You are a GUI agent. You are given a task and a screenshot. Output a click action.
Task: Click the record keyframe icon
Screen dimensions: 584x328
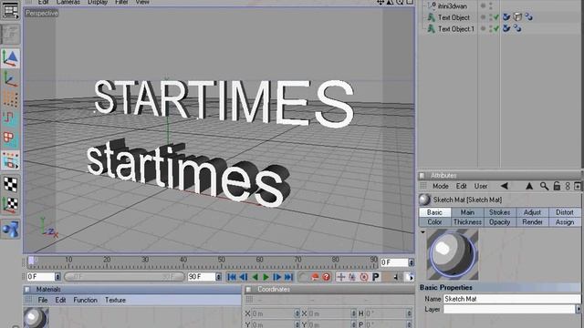coord(315,277)
